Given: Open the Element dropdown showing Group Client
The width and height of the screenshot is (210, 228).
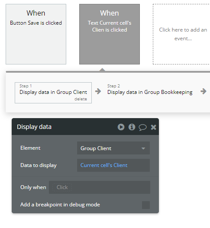Looking at the screenshot, I should click(113, 148).
